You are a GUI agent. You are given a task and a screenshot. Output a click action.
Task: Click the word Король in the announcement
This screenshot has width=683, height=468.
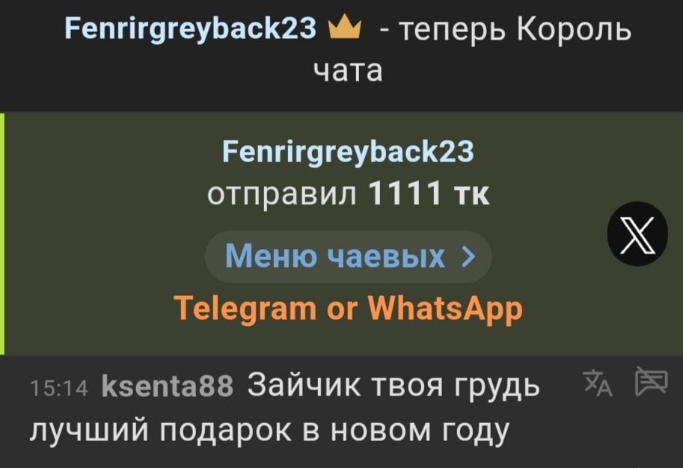[x=574, y=31]
